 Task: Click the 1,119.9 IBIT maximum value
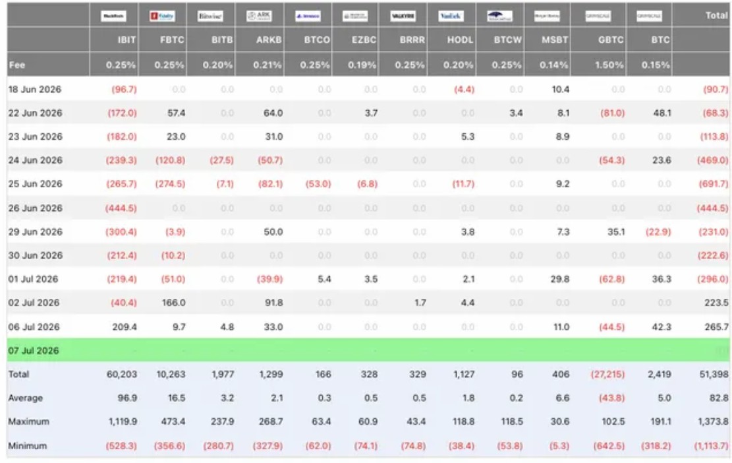123,421
